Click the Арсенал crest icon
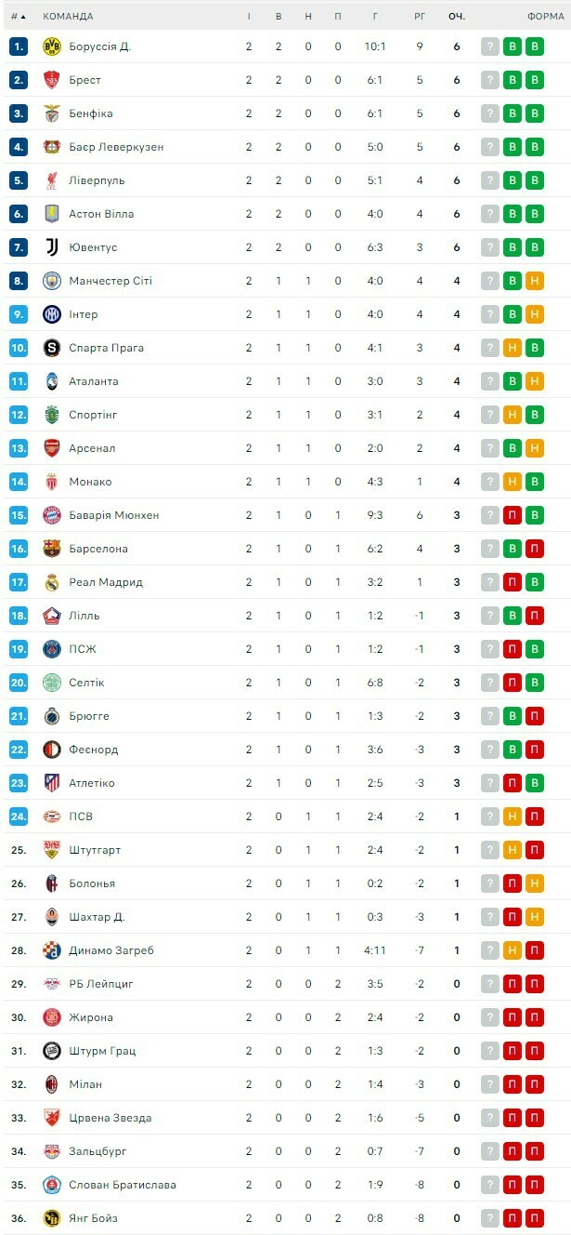The height and width of the screenshot is (1235, 571). coord(51,448)
